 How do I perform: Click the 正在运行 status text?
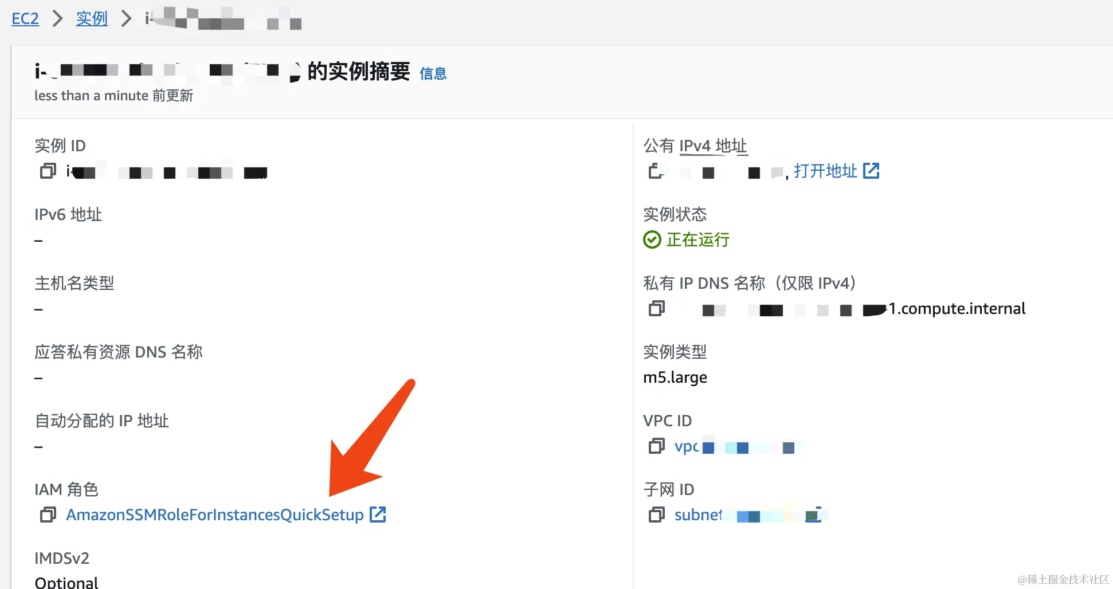point(697,239)
